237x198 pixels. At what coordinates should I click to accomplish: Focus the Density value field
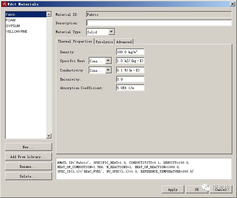click(130, 52)
